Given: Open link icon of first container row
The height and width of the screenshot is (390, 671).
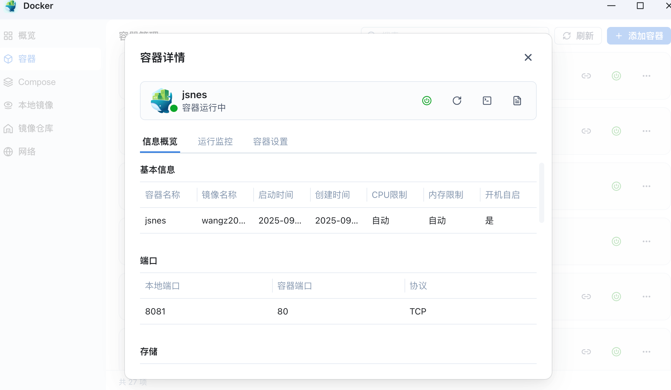Looking at the screenshot, I should tap(586, 76).
